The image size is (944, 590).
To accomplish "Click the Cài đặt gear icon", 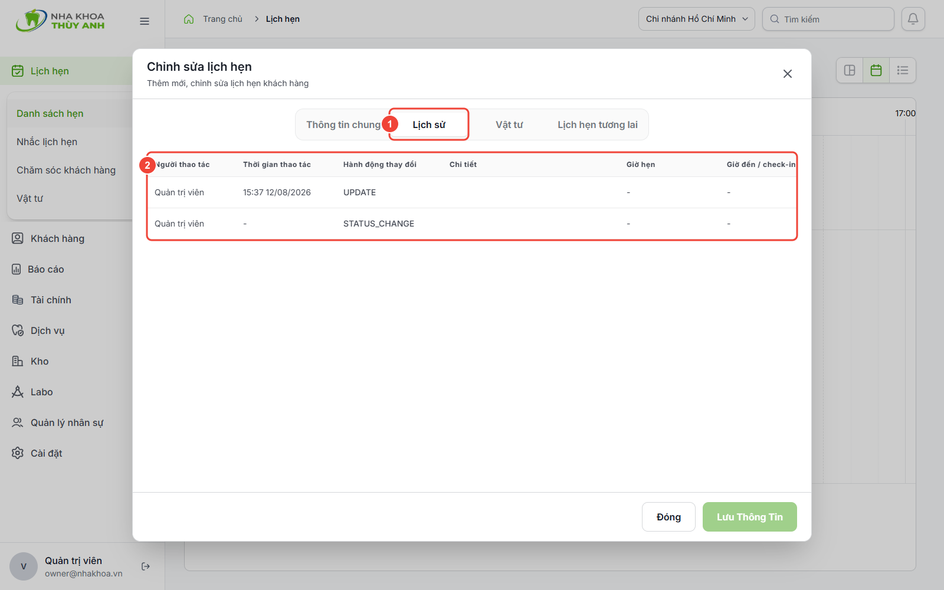I will click(x=18, y=453).
